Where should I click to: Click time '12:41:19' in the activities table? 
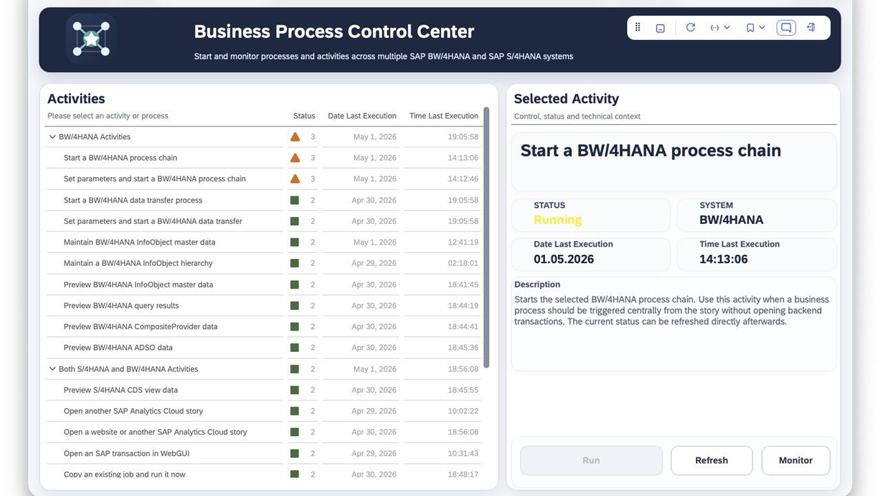point(462,242)
